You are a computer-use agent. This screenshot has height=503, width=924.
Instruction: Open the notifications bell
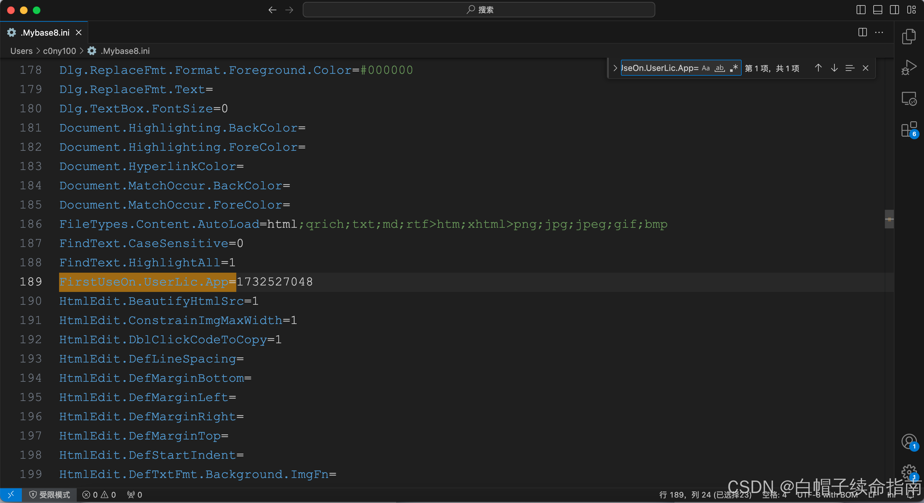911,495
